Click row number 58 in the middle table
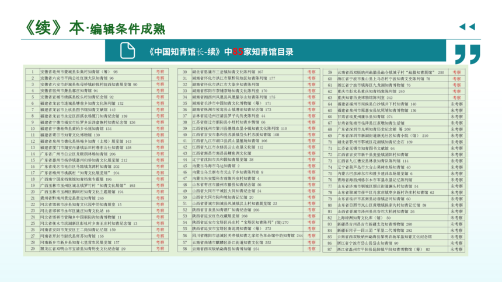Screen dimensions: 502x282 pos(184,248)
